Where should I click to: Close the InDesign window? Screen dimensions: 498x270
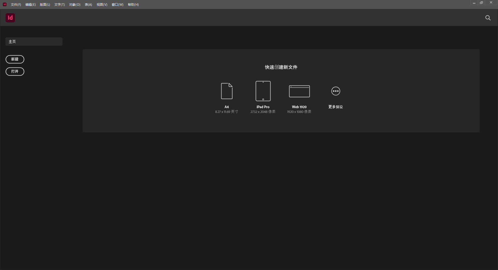coord(491,3)
